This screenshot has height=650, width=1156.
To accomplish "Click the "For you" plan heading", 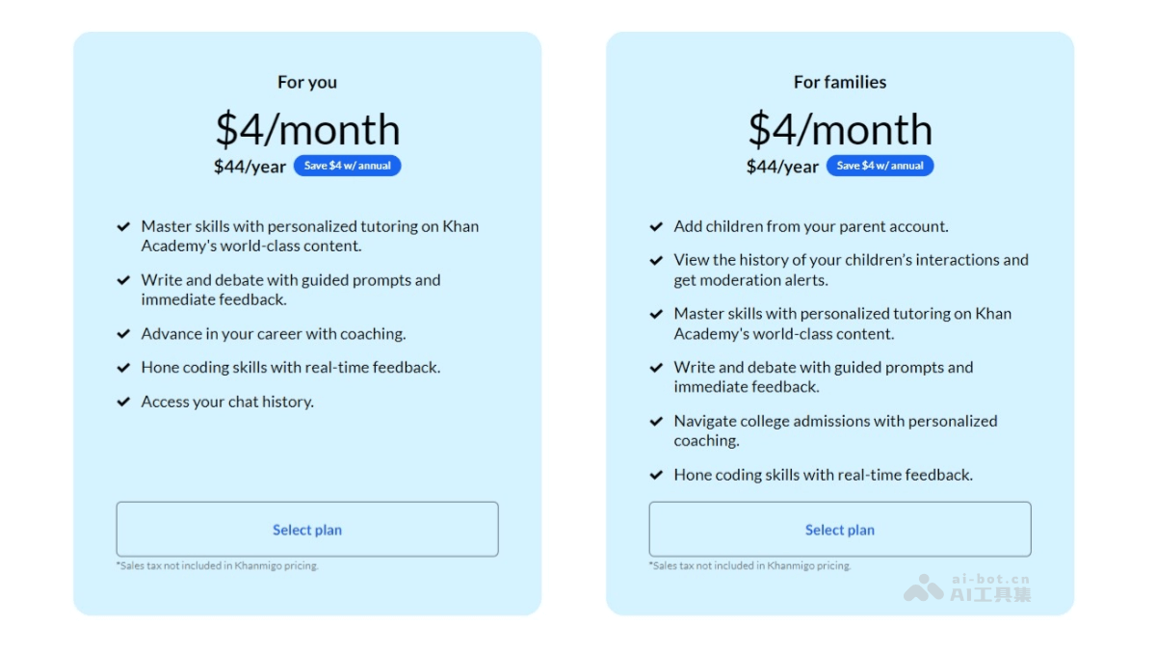I will pos(307,83).
